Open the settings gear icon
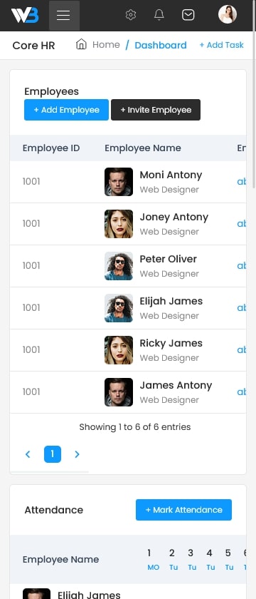 pos(131,15)
